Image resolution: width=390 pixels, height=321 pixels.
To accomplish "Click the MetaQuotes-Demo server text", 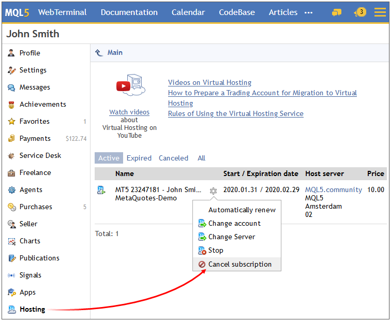I will (146, 198).
